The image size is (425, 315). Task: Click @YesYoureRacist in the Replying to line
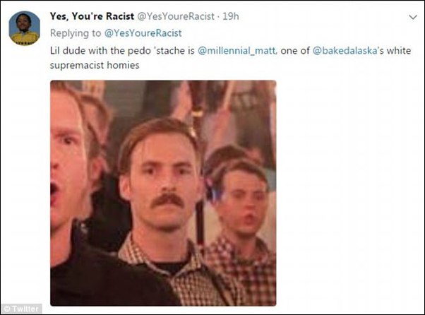[143, 33]
